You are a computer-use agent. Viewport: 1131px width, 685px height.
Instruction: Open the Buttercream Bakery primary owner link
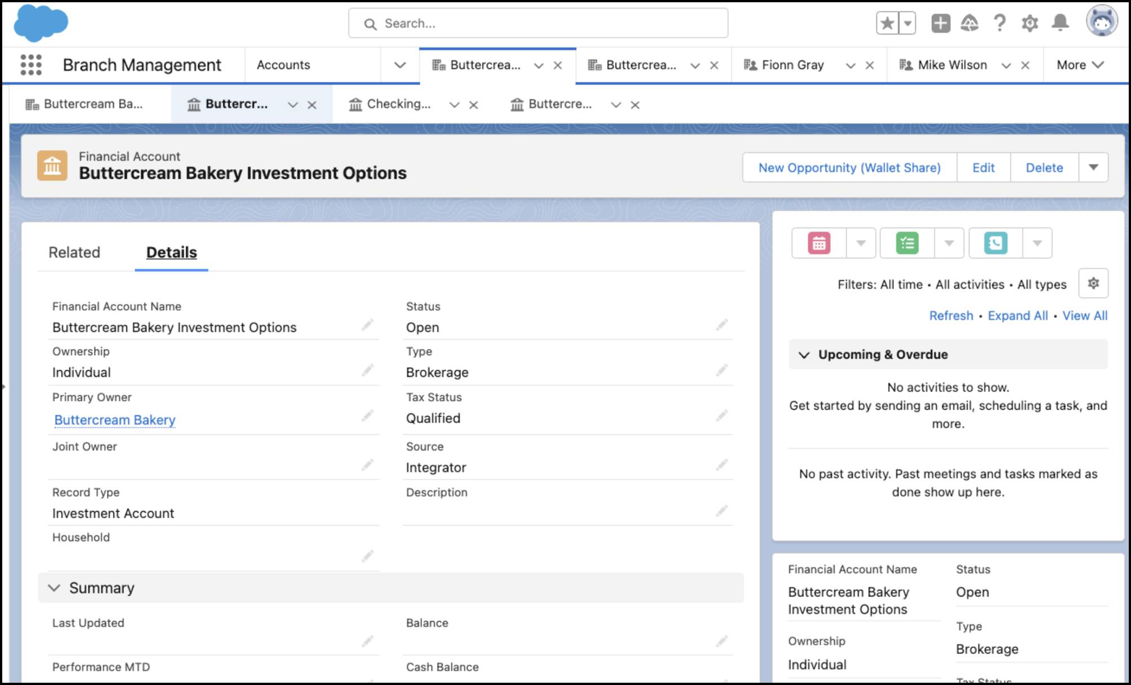tap(115, 420)
